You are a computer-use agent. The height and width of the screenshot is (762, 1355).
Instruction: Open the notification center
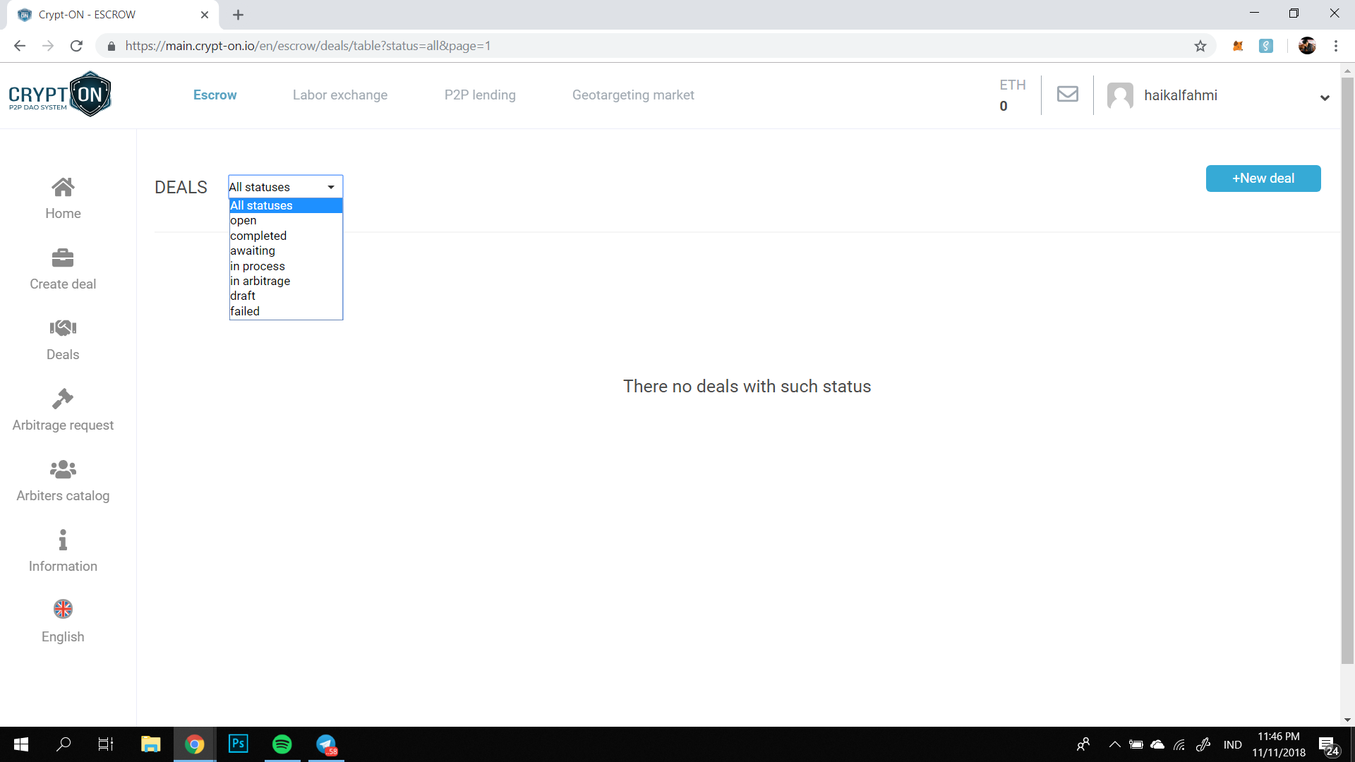click(x=1329, y=745)
